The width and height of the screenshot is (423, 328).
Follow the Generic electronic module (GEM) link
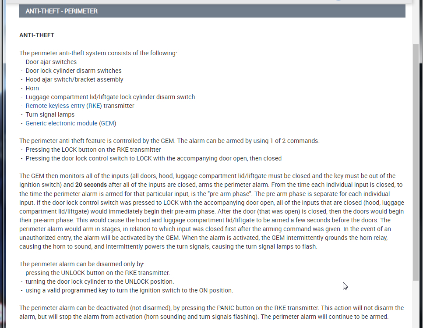(70, 123)
